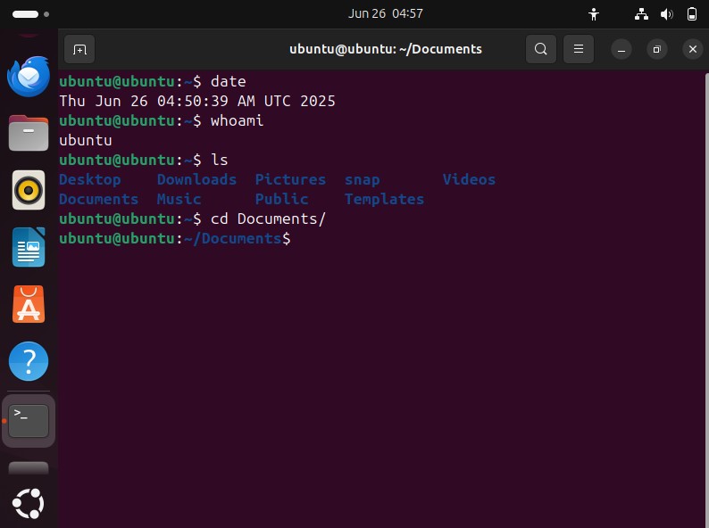Launch Rhythmbox music player
709x528 pixels.
click(29, 190)
